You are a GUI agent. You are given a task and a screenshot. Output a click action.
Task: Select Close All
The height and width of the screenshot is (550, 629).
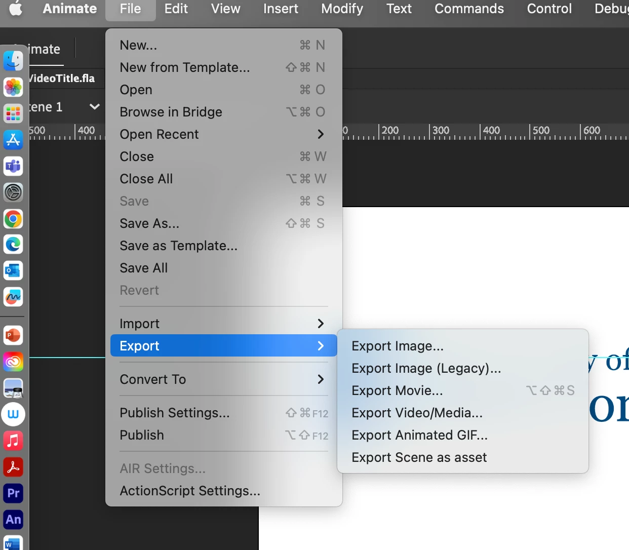(x=223, y=179)
